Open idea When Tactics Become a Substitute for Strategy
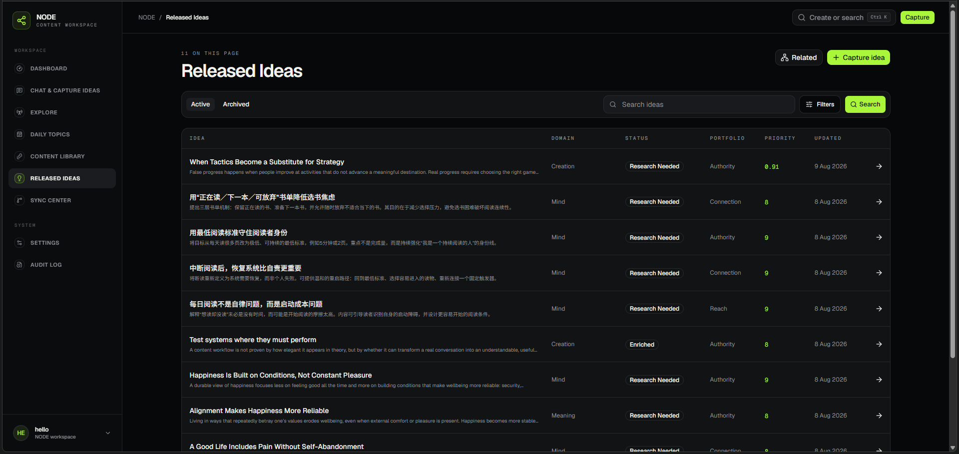The height and width of the screenshot is (454, 959). pyautogui.click(x=267, y=162)
